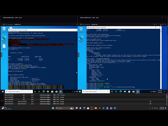
Task: Open weather widget in host taskbar
Action: coord(6,108)
